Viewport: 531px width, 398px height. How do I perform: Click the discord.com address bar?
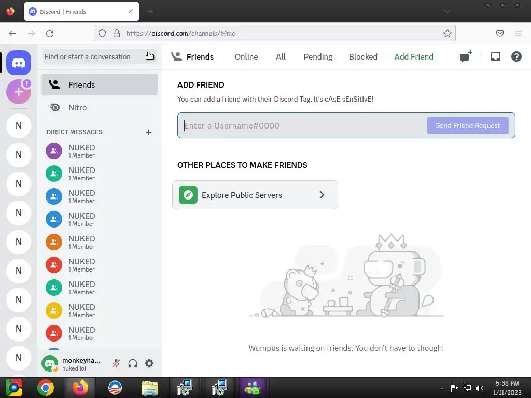point(275,33)
